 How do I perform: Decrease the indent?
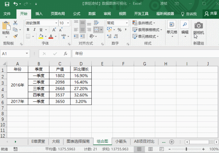[x=76, y=36]
